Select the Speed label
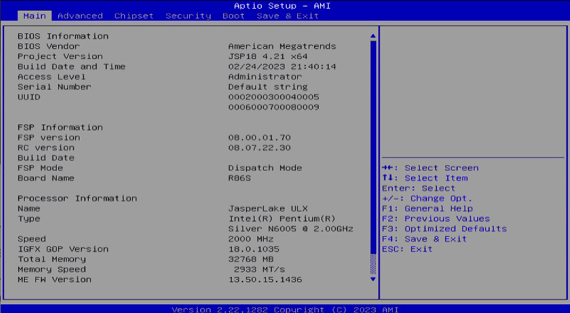The width and height of the screenshot is (570, 313). pos(32,240)
